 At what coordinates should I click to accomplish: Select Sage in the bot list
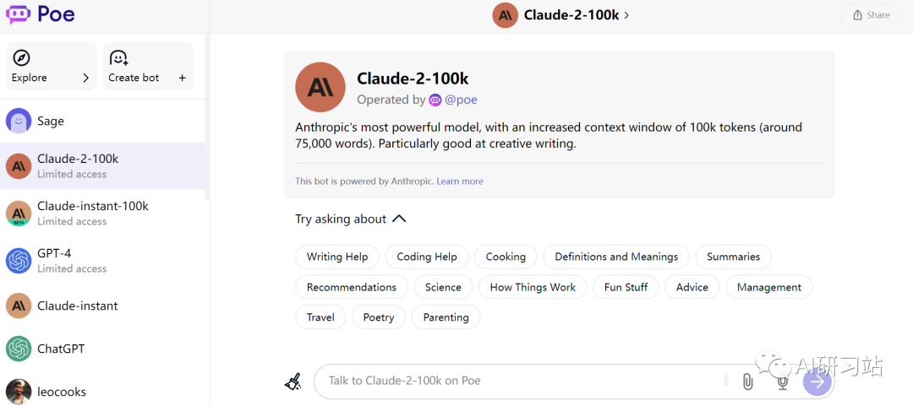click(x=102, y=121)
